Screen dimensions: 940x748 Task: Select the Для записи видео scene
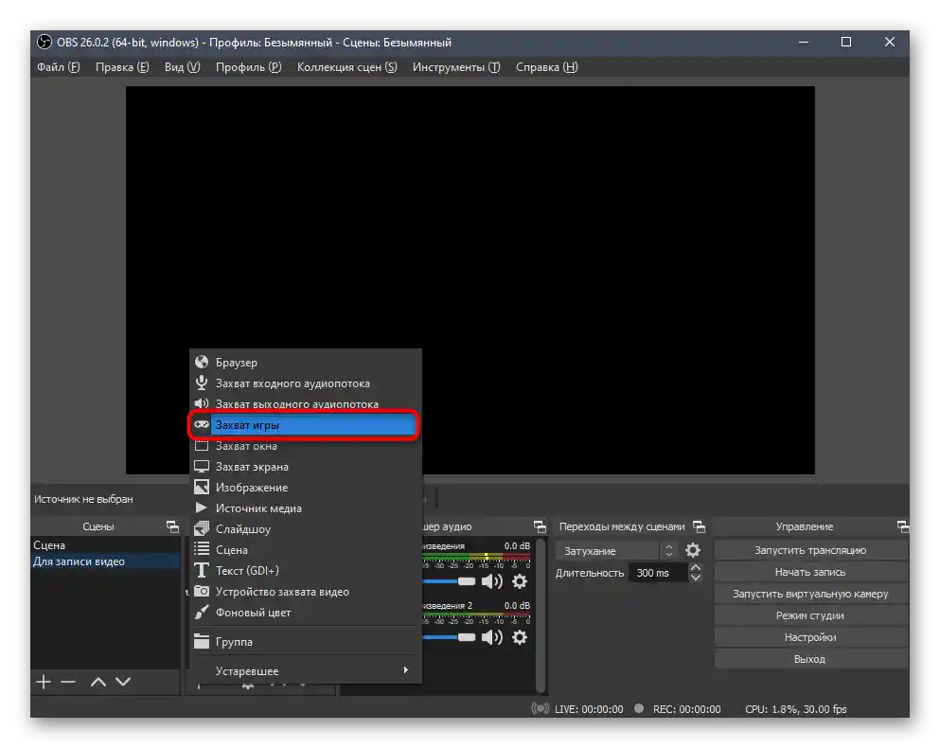pyautogui.click(x=105, y=561)
